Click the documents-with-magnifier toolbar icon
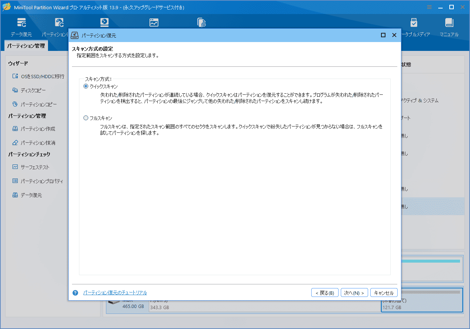The height and width of the screenshot is (329, 470). tap(202, 22)
